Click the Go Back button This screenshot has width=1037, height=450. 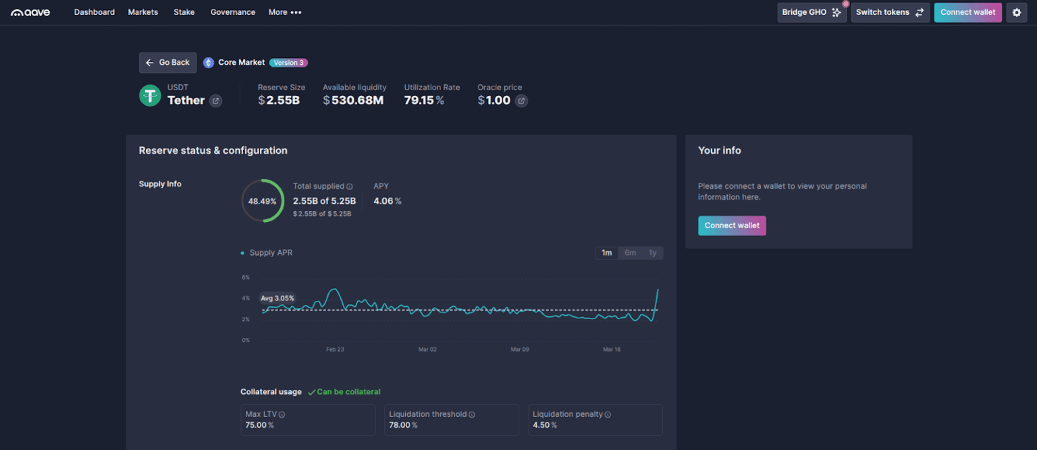tap(167, 63)
